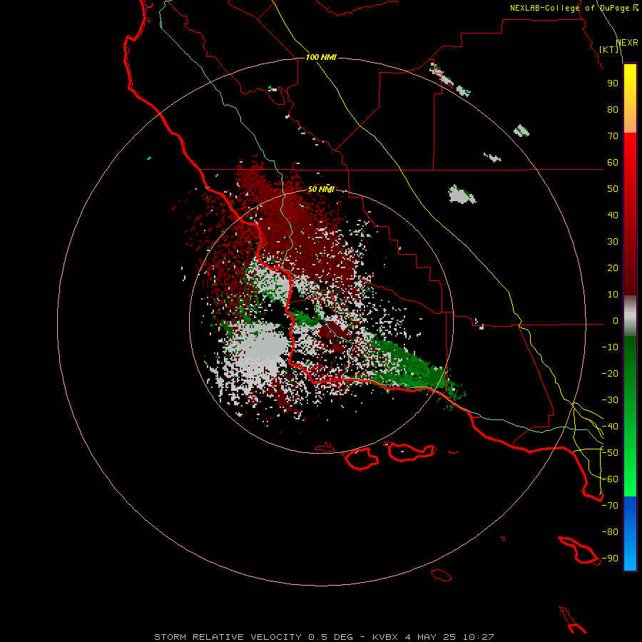Click the 50 NMI range ring label
642x642 pixels.
(x=321, y=189)
